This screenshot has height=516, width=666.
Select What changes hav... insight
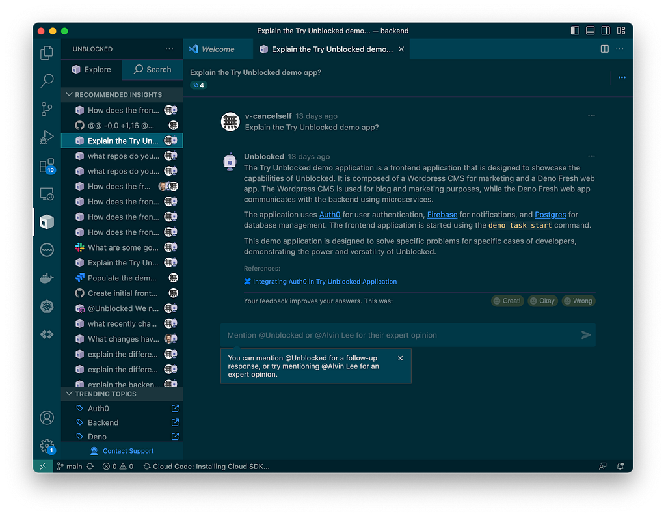click(122, 339)
